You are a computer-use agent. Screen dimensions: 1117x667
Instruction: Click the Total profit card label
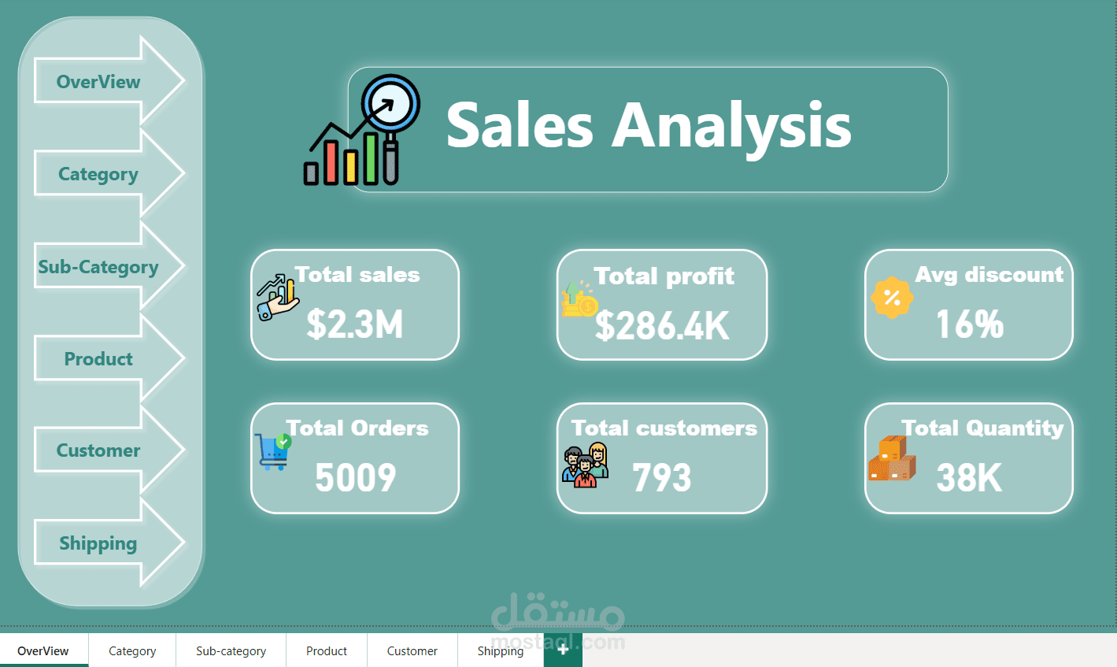tap(664, 276)
